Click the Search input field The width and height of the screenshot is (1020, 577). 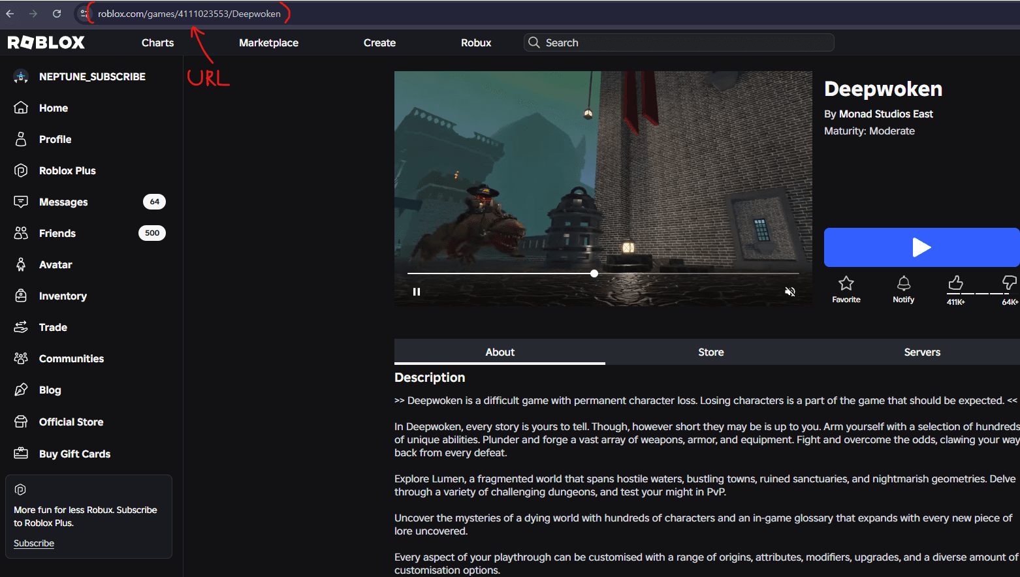[x=679, y=42]
